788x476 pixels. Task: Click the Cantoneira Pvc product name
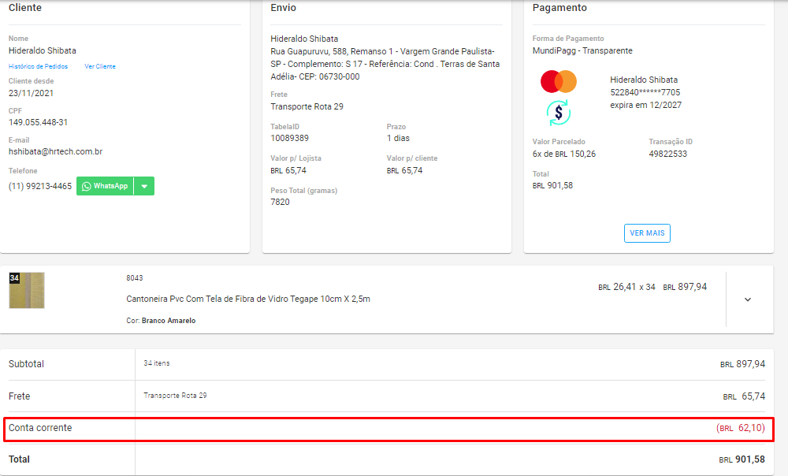[x=248, y=299]
